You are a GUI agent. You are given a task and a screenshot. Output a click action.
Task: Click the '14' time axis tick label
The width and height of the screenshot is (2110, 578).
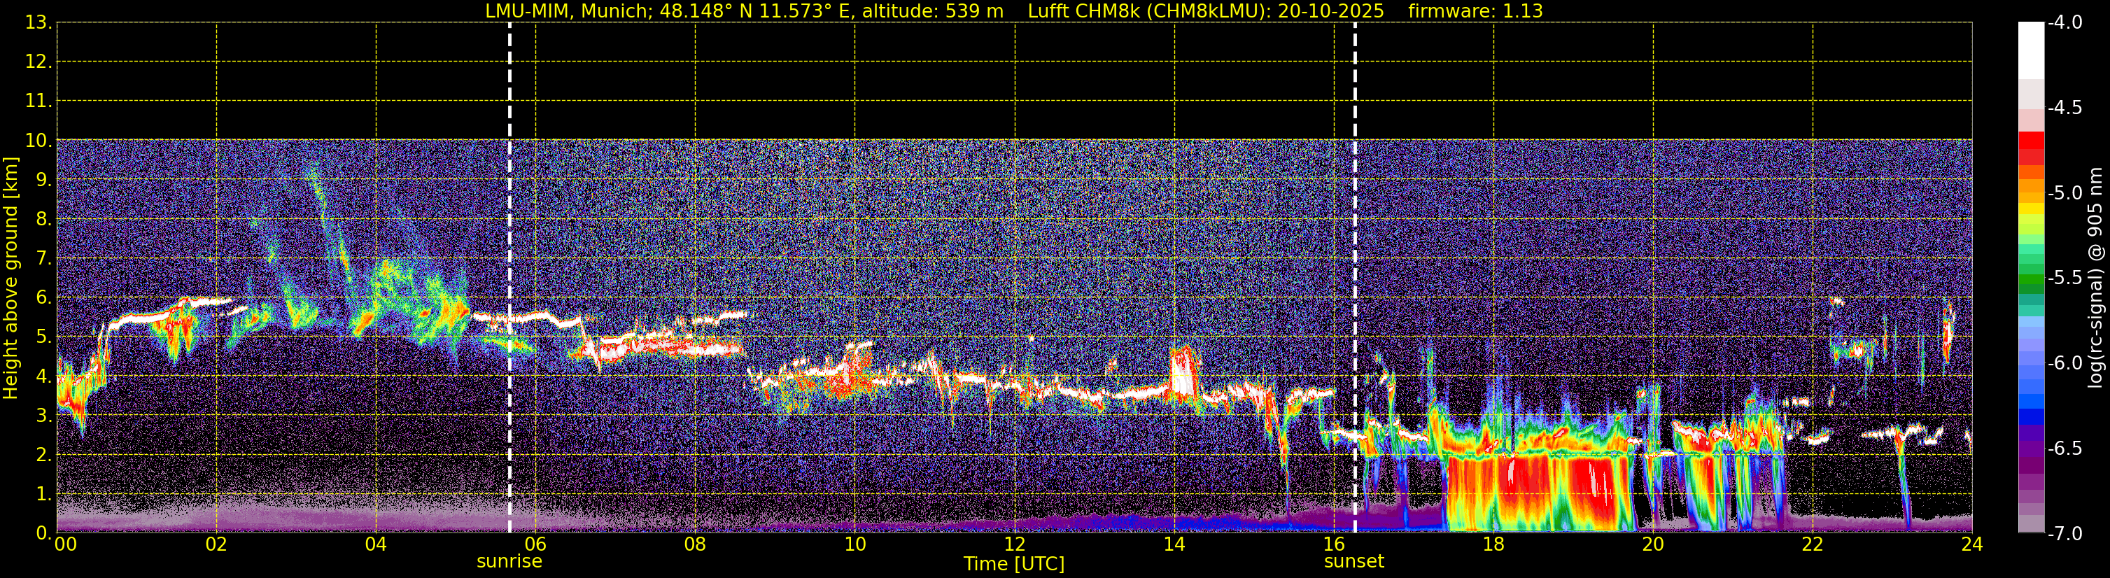(1174, 544)
